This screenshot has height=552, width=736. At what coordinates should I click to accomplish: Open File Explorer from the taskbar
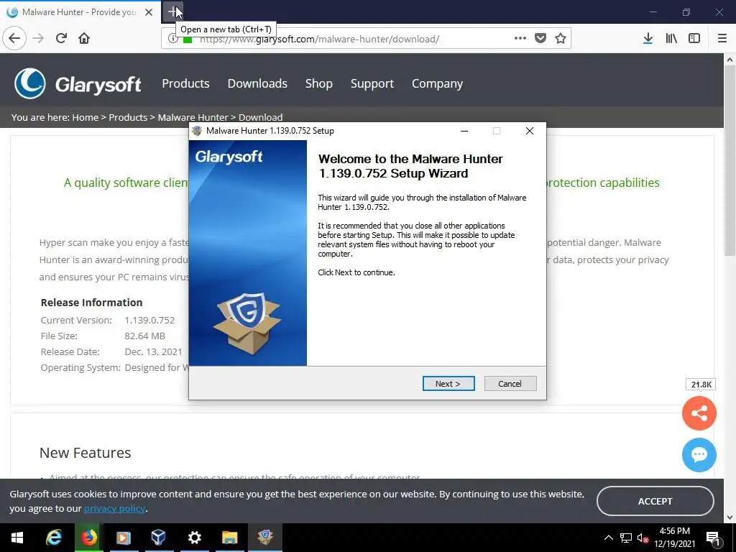[229, 538]
